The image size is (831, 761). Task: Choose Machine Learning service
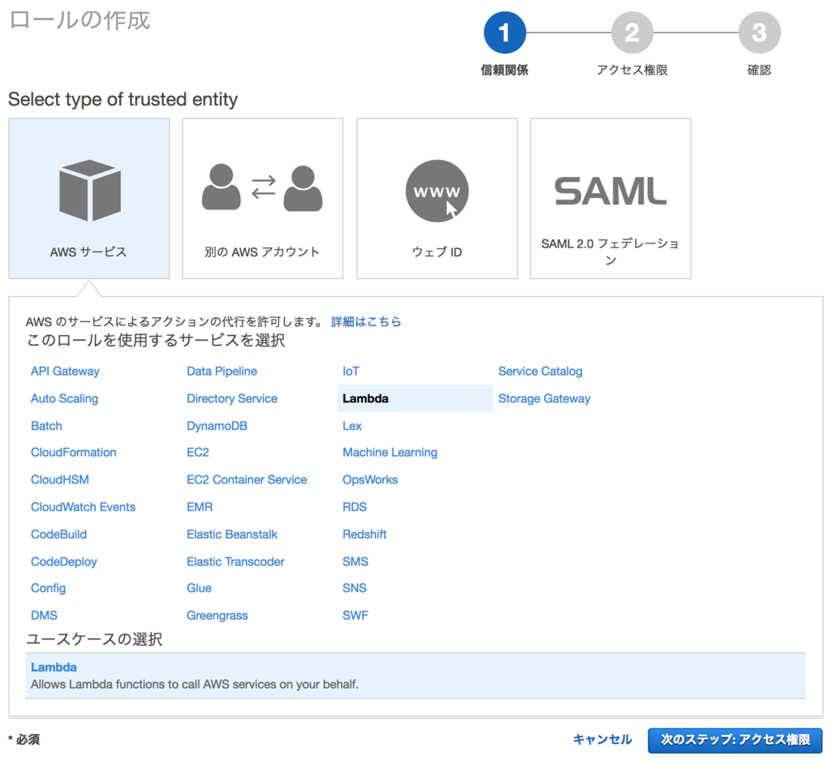(x=390, y=452)
